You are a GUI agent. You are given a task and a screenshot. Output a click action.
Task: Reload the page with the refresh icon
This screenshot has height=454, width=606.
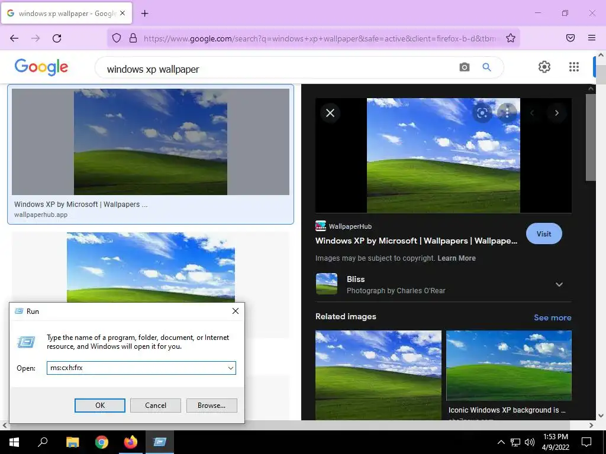click(57, 38)
